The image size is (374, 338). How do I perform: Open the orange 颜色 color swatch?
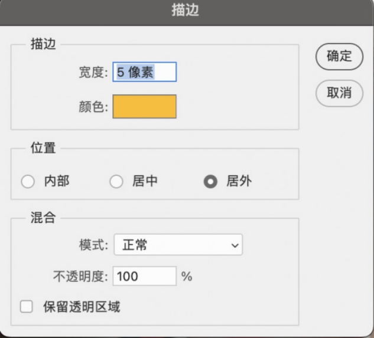[144, 107]
